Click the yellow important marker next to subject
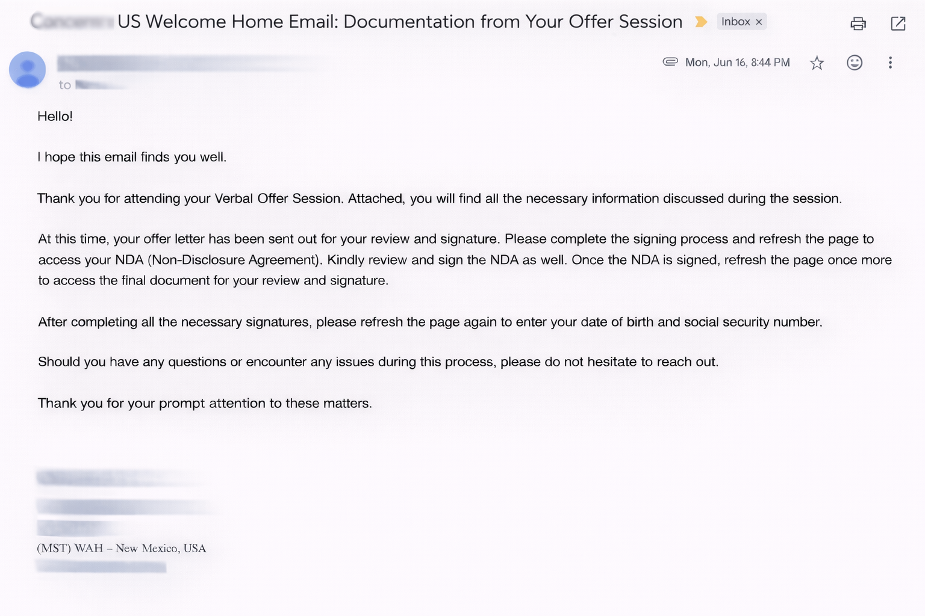 pyautogui.click(x=700, y=21)
